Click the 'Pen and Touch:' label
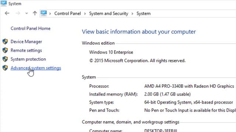Viewport: 236px width, 132px height. tap(104, 110)
